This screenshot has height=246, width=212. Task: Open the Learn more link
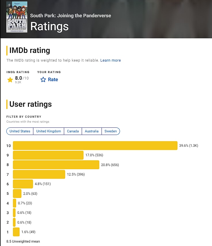click(110, 60)
